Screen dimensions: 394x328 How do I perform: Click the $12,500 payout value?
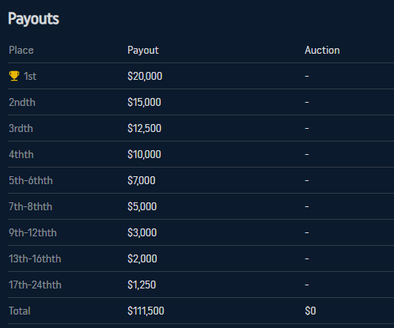click(144, 128)
